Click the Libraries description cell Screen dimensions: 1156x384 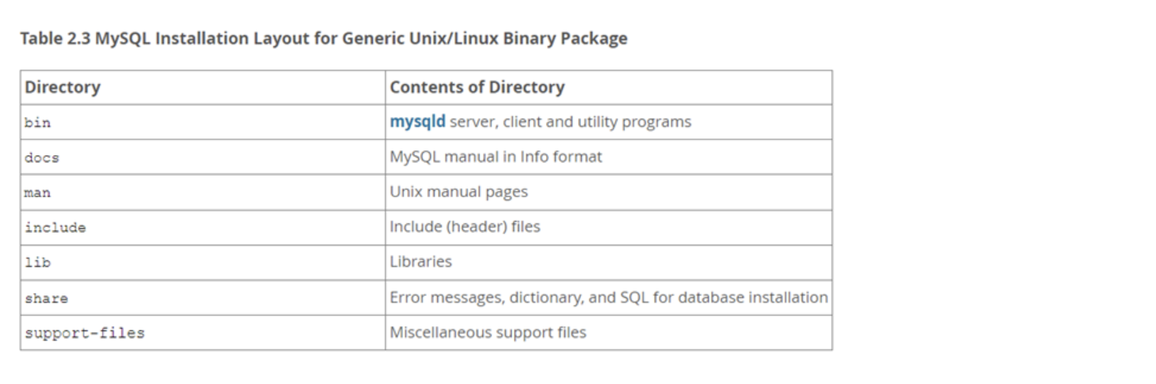coord(609,262)
